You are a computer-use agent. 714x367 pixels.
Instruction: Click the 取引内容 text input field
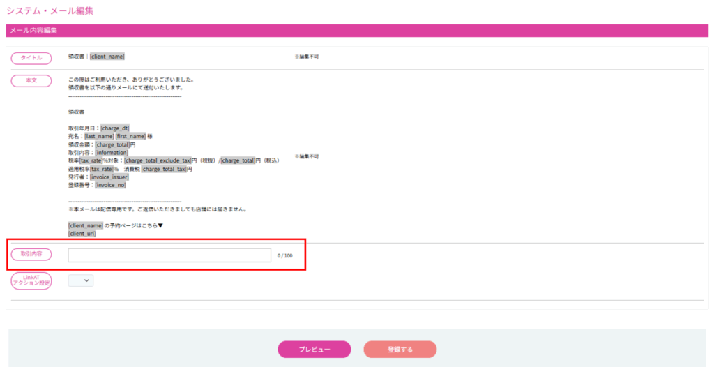click(x=169, y=255)
